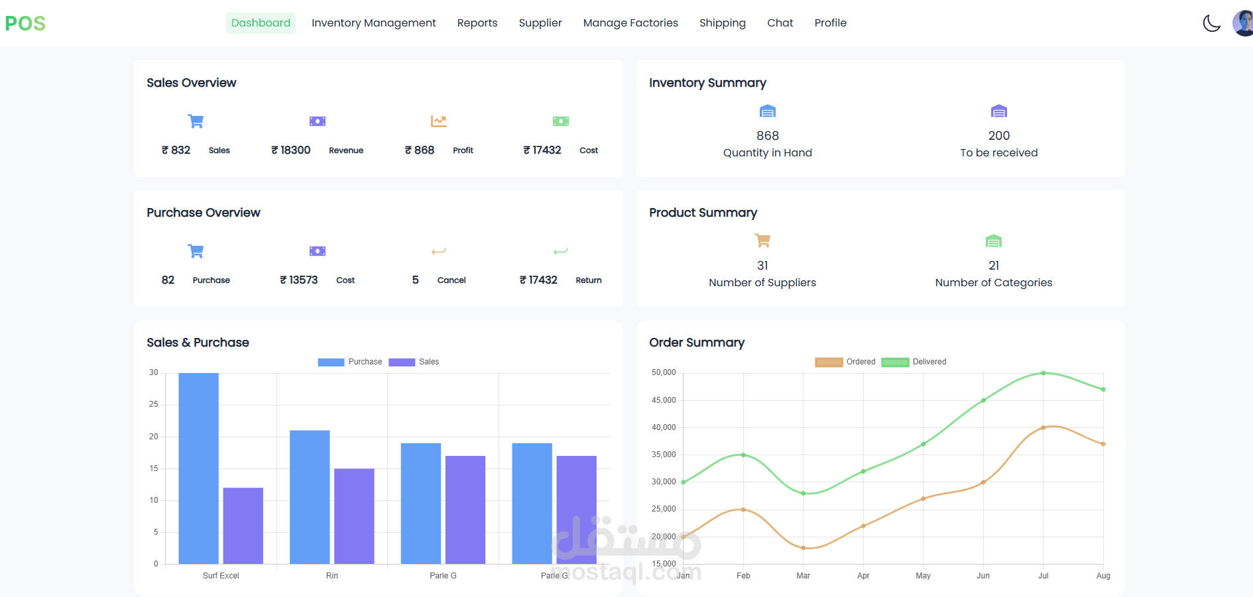1253x597 pixels.
Task: Open the Dashboard tab
Action: coord(261,23)
